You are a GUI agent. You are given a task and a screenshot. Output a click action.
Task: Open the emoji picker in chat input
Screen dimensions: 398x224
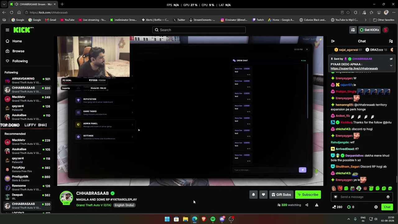point(388,197)
